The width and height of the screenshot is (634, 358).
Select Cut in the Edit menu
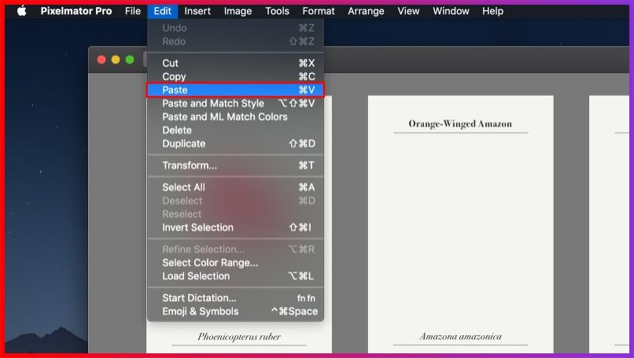[171, 64]
